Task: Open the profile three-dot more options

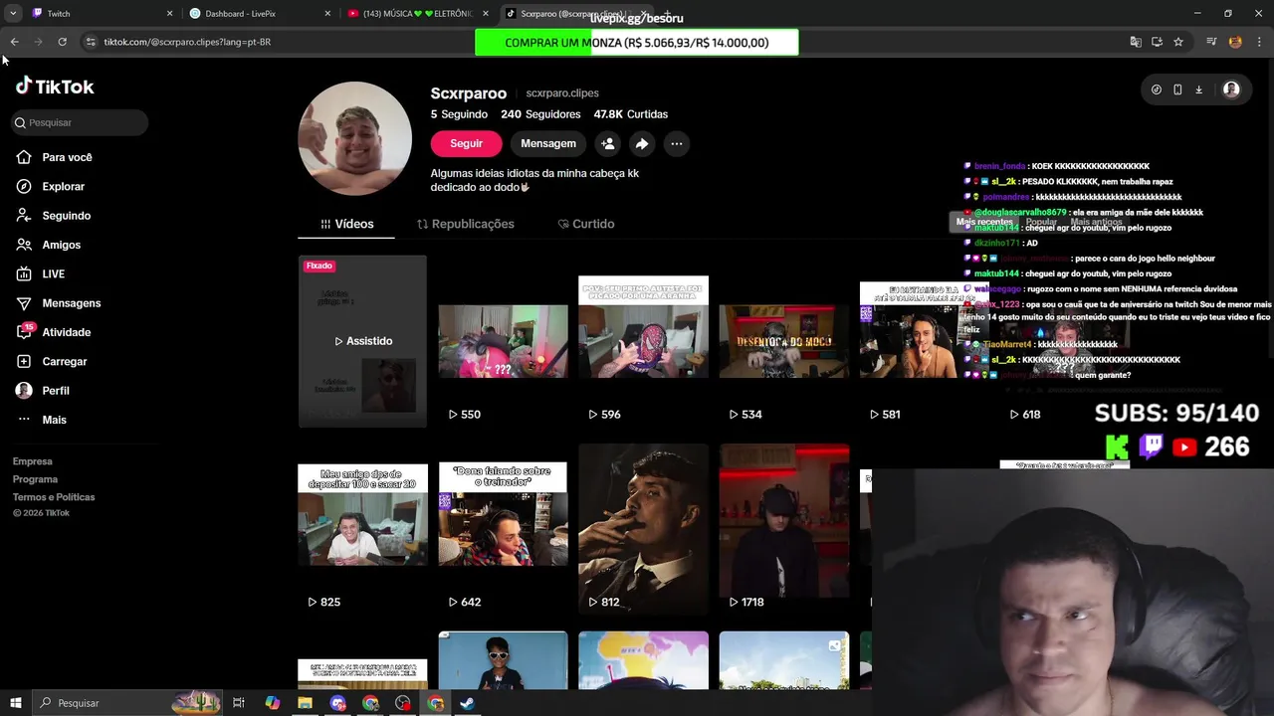Action: 677,143
